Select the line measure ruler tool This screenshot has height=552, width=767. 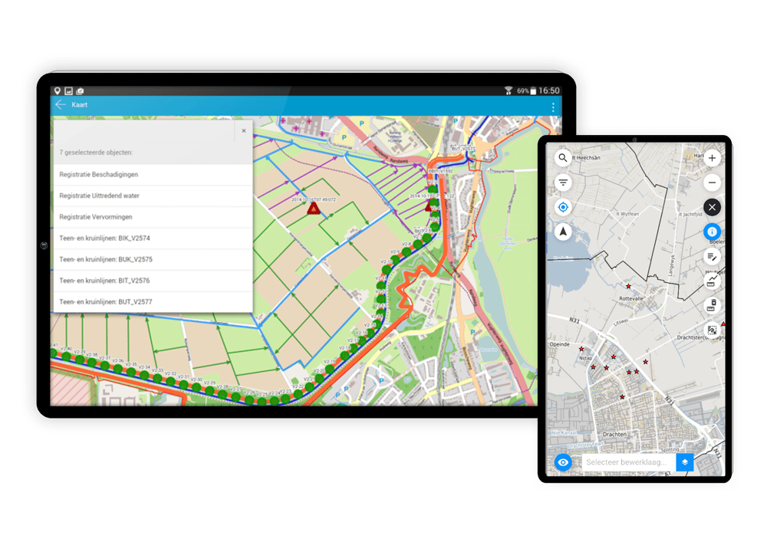713,281
